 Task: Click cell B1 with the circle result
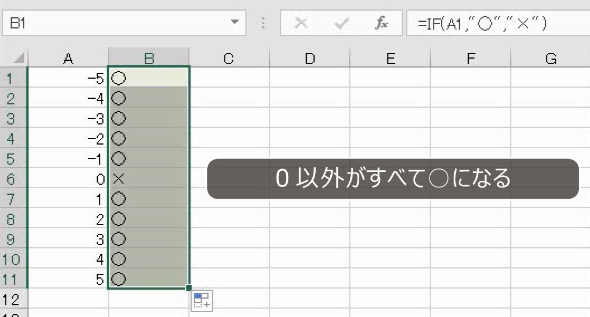pos(149,78)
